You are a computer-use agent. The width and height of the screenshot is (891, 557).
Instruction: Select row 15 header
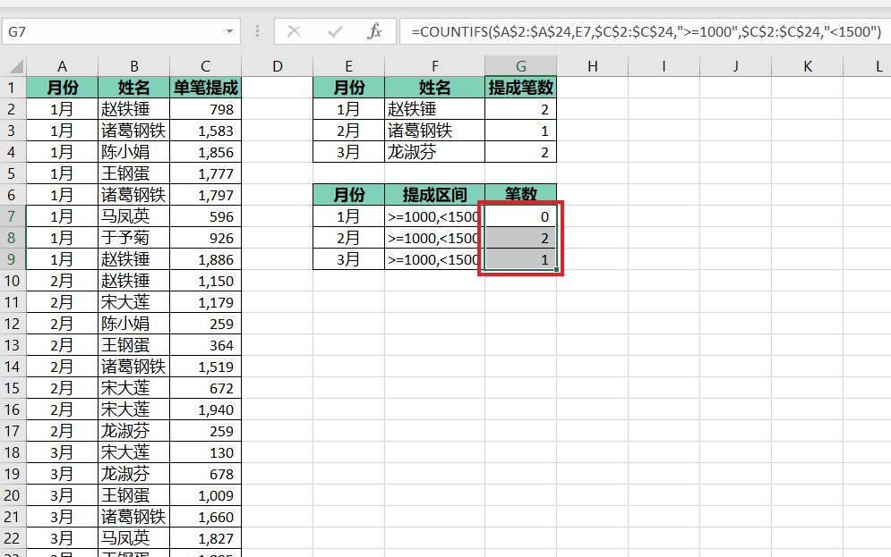pos(13,388)
